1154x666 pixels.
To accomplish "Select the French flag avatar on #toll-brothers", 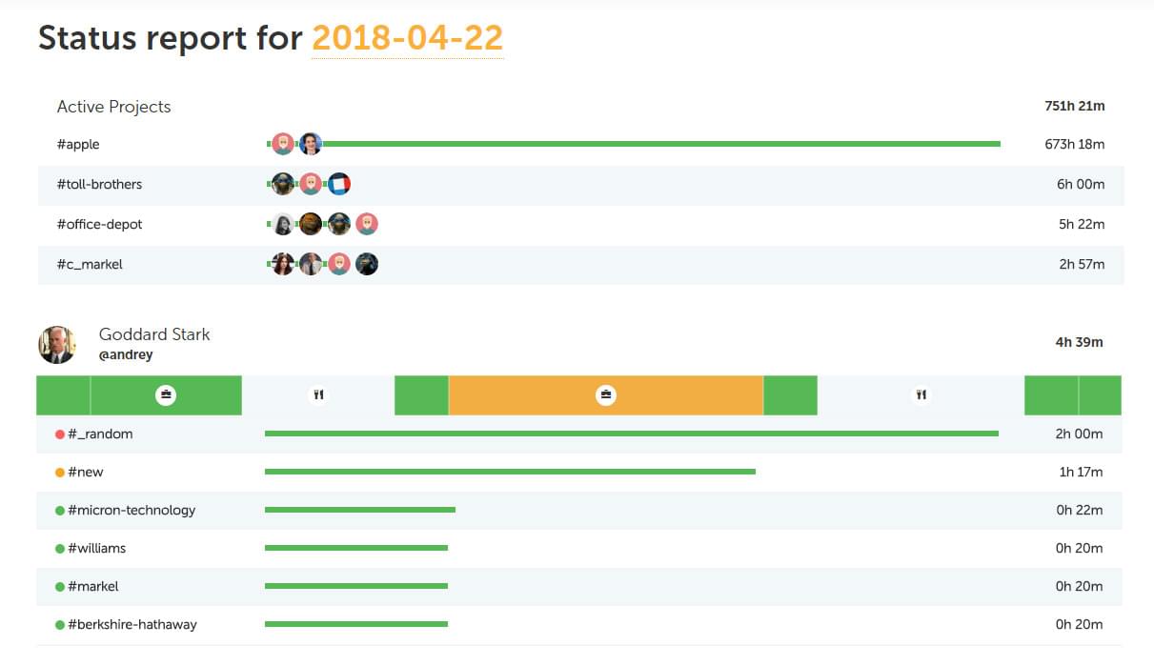I will click(x=338, y=184).
